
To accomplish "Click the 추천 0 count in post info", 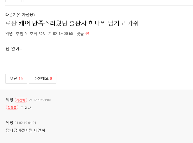I will (x=21, y=34).
